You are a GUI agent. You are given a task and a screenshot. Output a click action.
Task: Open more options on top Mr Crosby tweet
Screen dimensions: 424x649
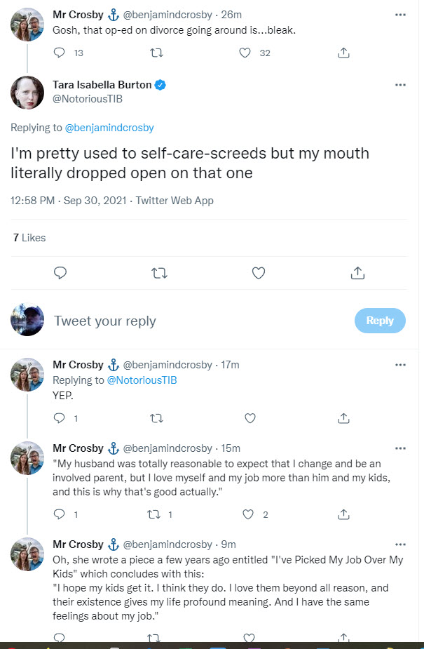(x=400, y=14)
